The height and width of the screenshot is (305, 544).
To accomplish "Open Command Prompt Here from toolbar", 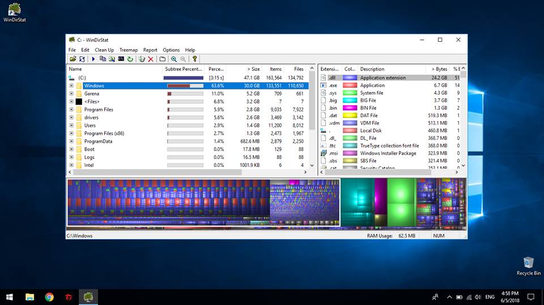I will (121, 59).
